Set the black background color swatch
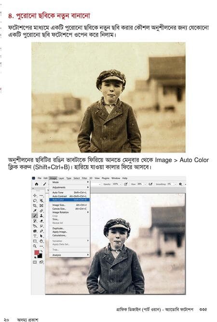Screen dimensions: 217x322 pos(40,256)
